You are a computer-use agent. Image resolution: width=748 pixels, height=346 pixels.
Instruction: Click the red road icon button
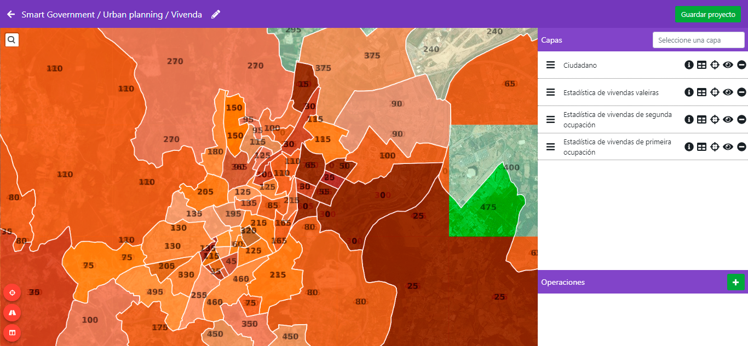coord(12,312)
